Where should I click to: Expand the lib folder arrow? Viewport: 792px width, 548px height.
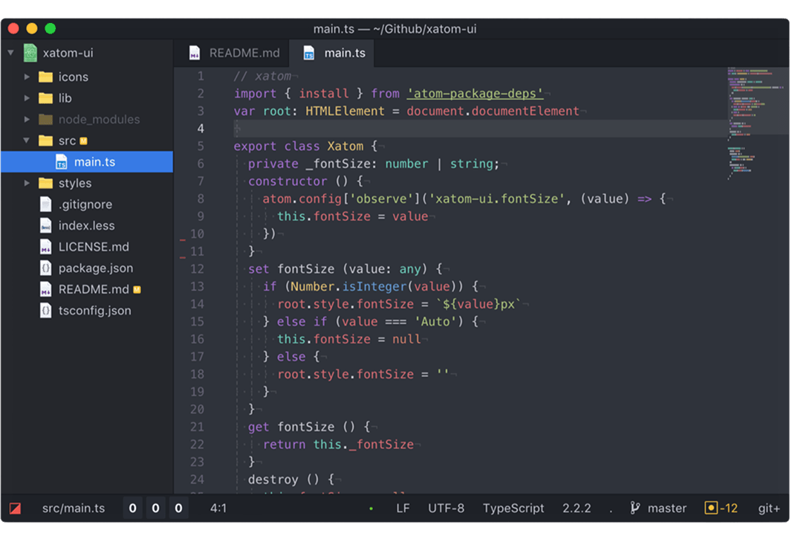[x=27, y=98]
